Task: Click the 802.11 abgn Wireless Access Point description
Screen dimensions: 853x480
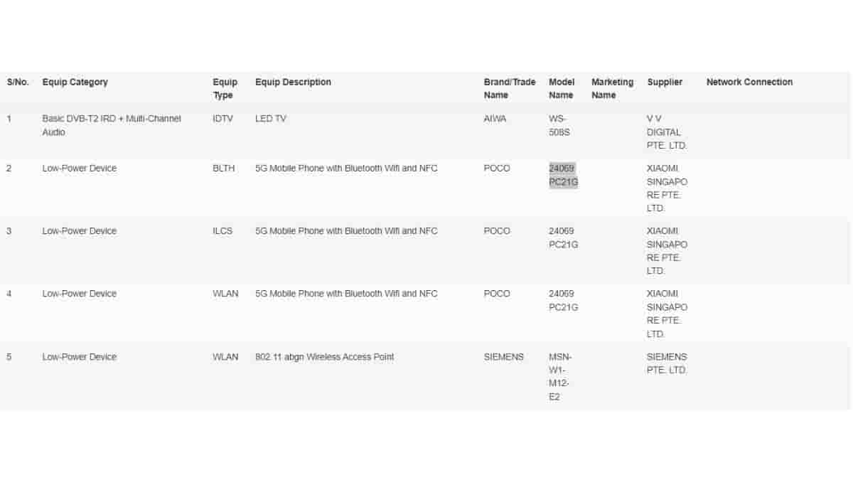Action: tap(324, 357)
